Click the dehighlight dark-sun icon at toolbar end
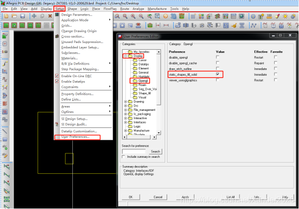This screenshot has width=299, height=209. (x=293, y=17)
